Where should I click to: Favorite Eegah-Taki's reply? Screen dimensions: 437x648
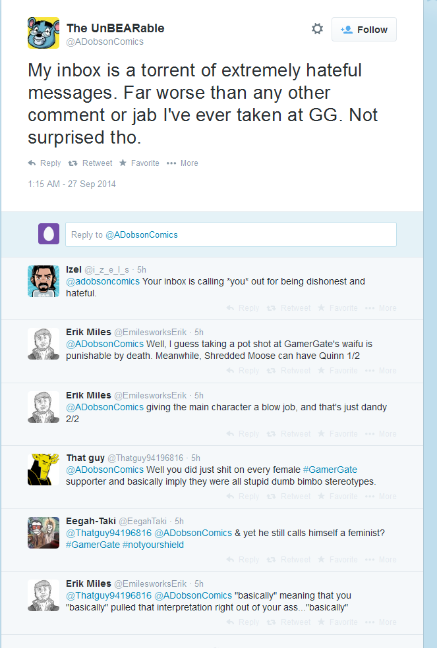click(x=337, y=560)
